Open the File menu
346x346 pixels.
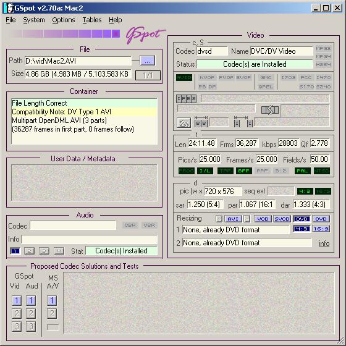11,20
